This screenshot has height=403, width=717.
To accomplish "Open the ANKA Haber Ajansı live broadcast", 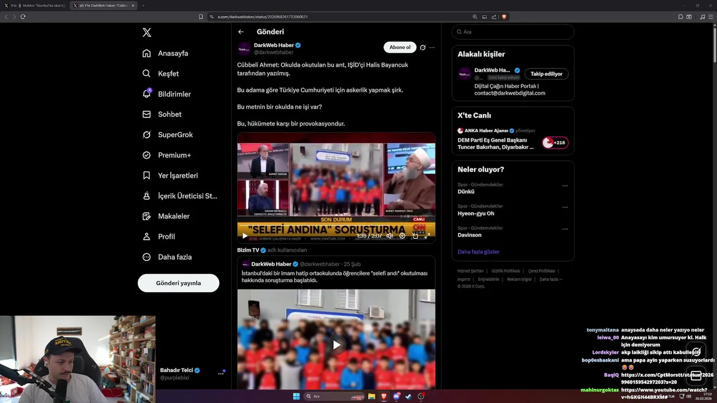I will [496, 143].
